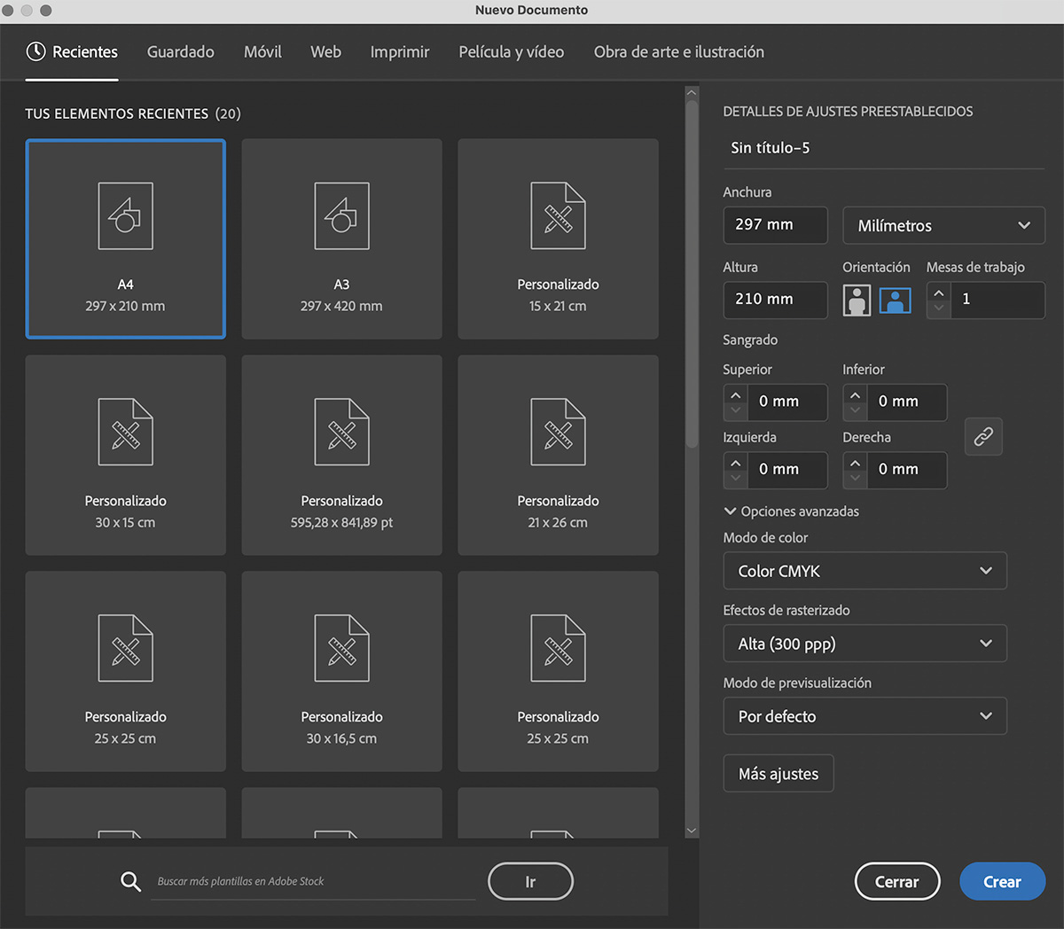Click the Más ajustes button
The image size is (1064, 929).
point(778,773)
